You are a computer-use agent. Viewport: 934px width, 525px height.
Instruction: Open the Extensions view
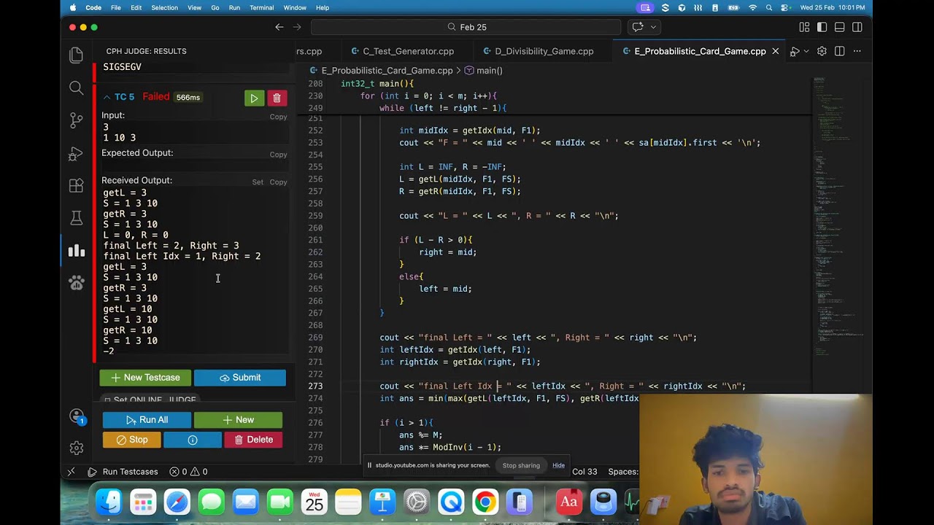76,186
